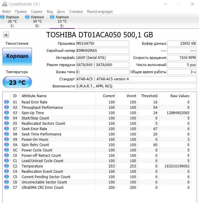Select raw value 163210199063 of Temperature

177,166
